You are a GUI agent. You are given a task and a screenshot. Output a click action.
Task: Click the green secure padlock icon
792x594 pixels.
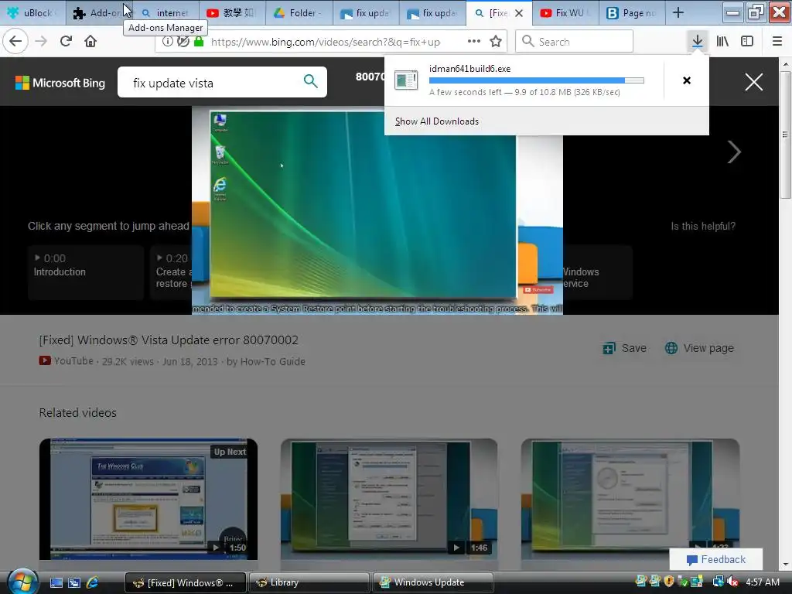(x=199, y=42)
